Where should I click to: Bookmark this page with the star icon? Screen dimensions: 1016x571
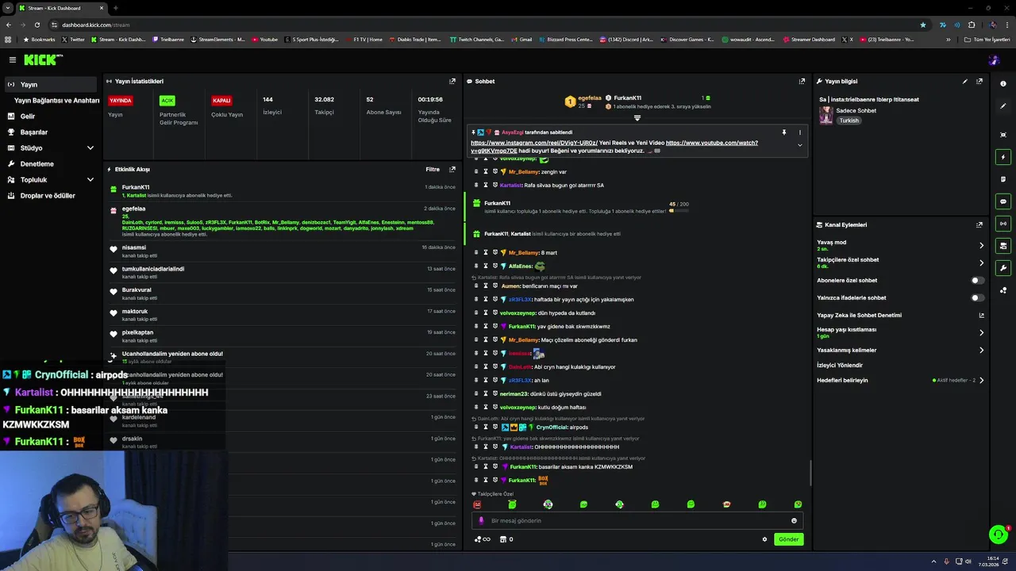922,25
